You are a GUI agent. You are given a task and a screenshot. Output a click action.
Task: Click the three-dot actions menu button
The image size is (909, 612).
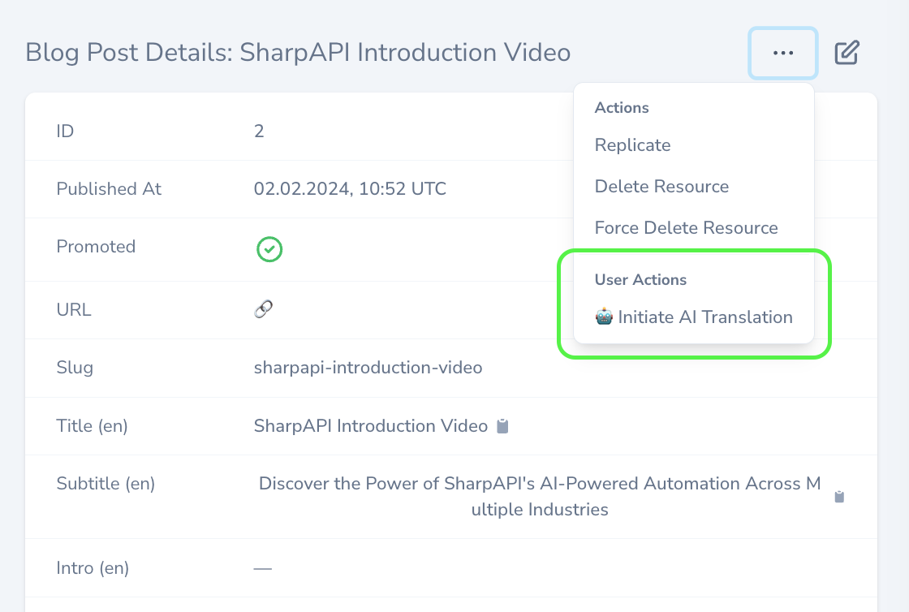pos(782,53)
